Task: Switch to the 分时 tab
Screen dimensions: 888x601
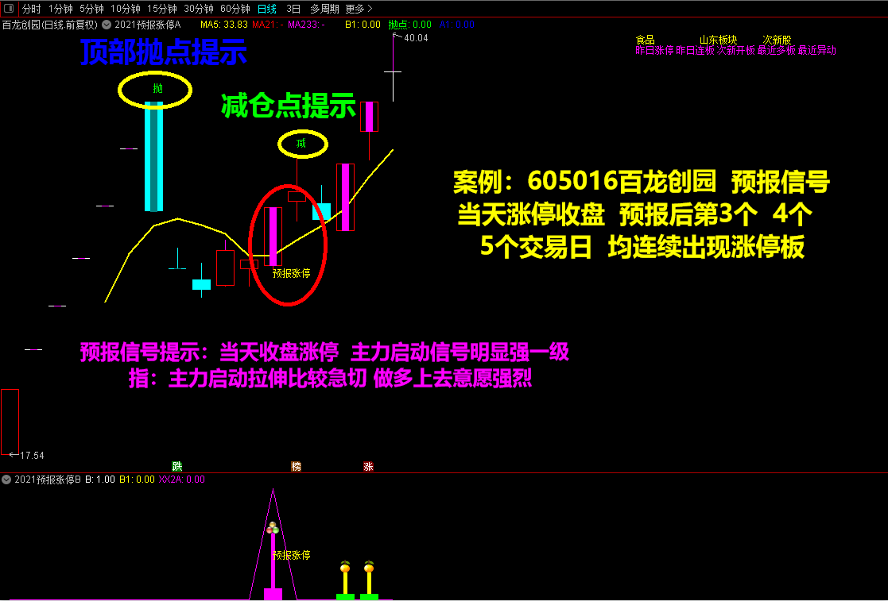Action: click(x=31, y=9)
